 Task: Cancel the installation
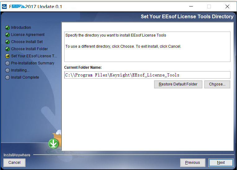14,163
